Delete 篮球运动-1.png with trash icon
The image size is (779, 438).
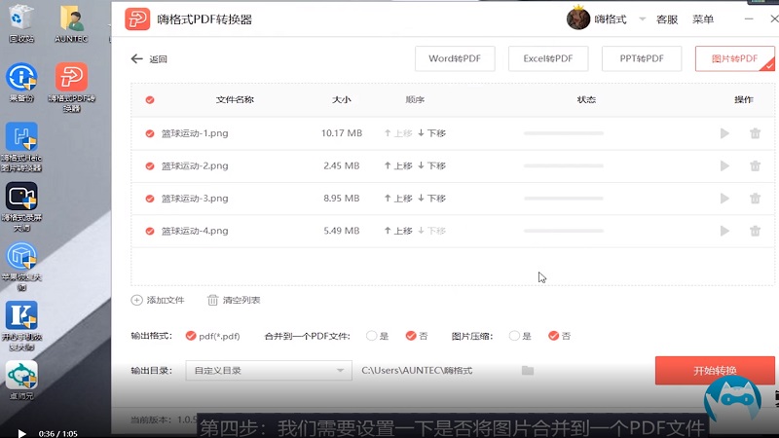tap(755, 133)
